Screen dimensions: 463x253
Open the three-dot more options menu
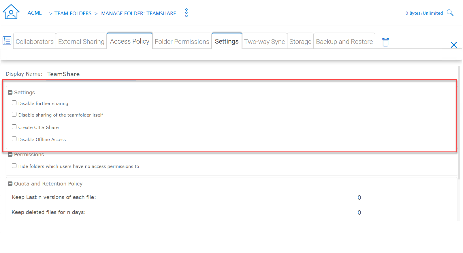click(187, 13)
